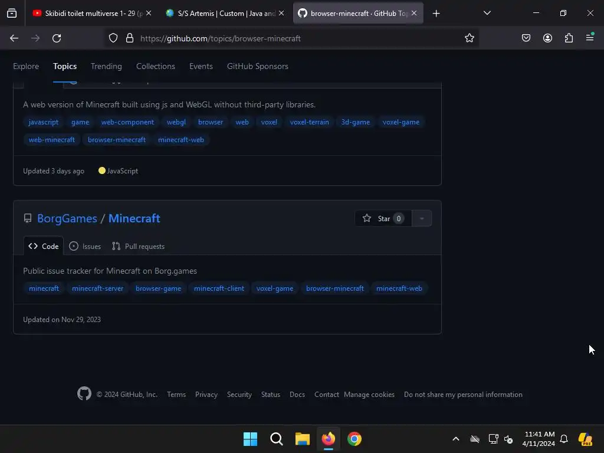Open BorgGames owner link

67,218
